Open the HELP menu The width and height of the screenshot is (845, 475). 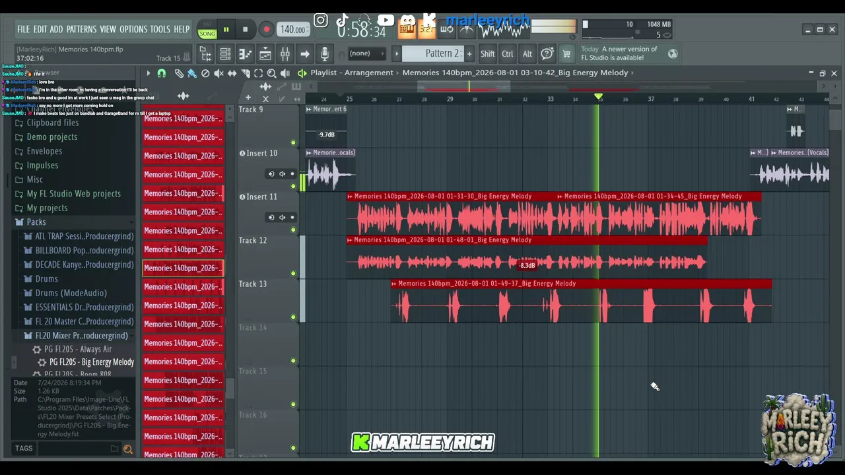click(x=182, y=29)
